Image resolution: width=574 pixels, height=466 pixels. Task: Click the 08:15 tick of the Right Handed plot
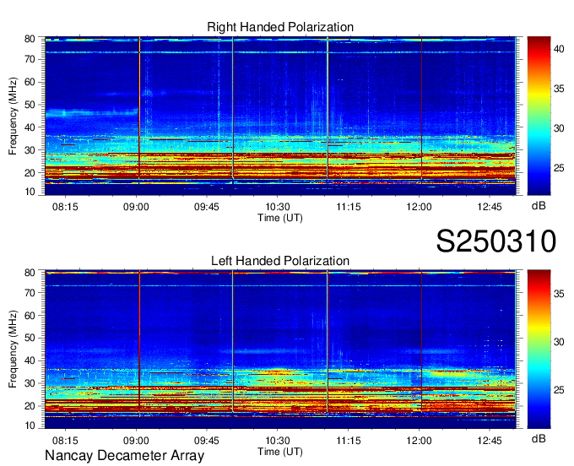tap(65, 207)
